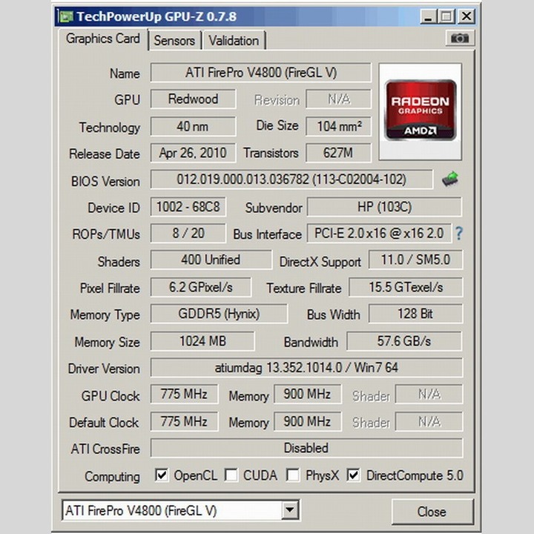
Task: Click the ATI CrossFire field Disabled
Action: coord(306,448)
